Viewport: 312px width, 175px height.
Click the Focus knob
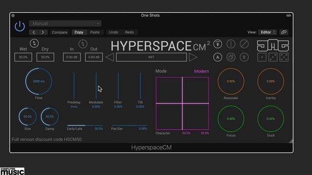pyautogui.click(x=231, y=119)
